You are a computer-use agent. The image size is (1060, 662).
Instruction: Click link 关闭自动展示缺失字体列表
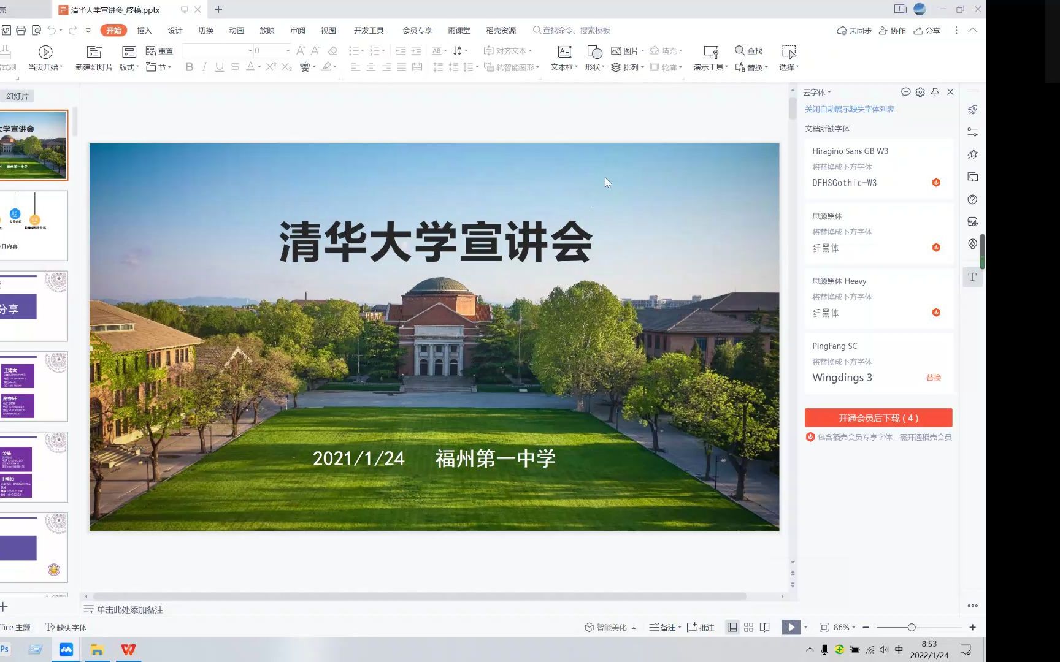(849, 109)
